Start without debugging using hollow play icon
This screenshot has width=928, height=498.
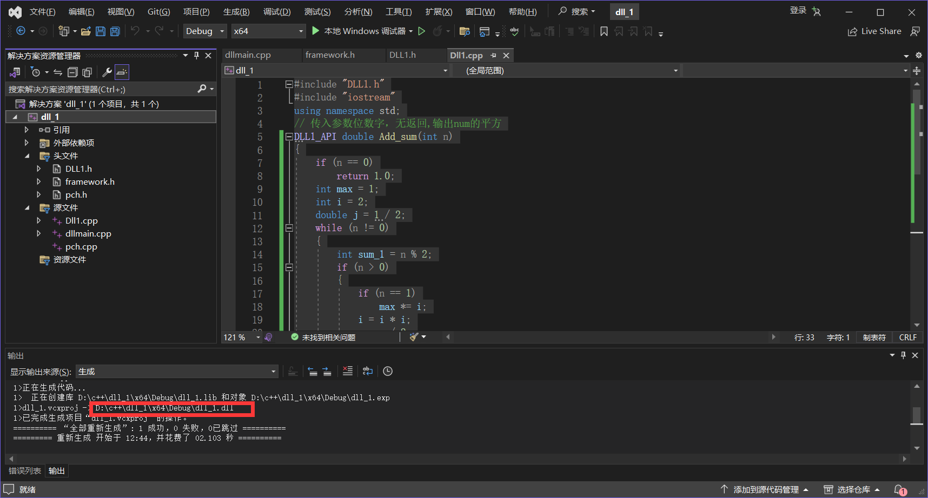[x=422, y=31]
